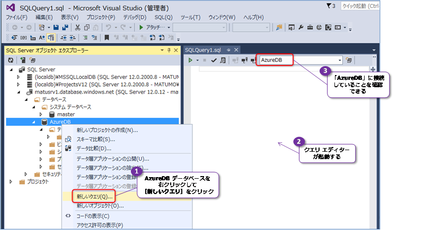Close the SQL Server Object Explorer panel
The height and width of the screenshot is (230, 424).
(176, 50)
